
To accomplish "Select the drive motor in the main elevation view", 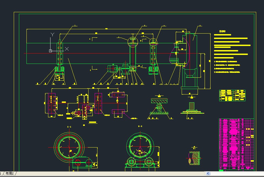I will pos(112,68).
